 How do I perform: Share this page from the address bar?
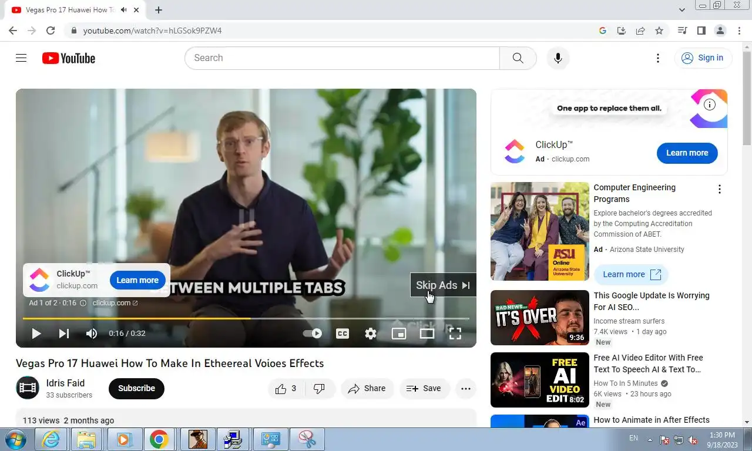pyautogui.click(x=640, y=31)
